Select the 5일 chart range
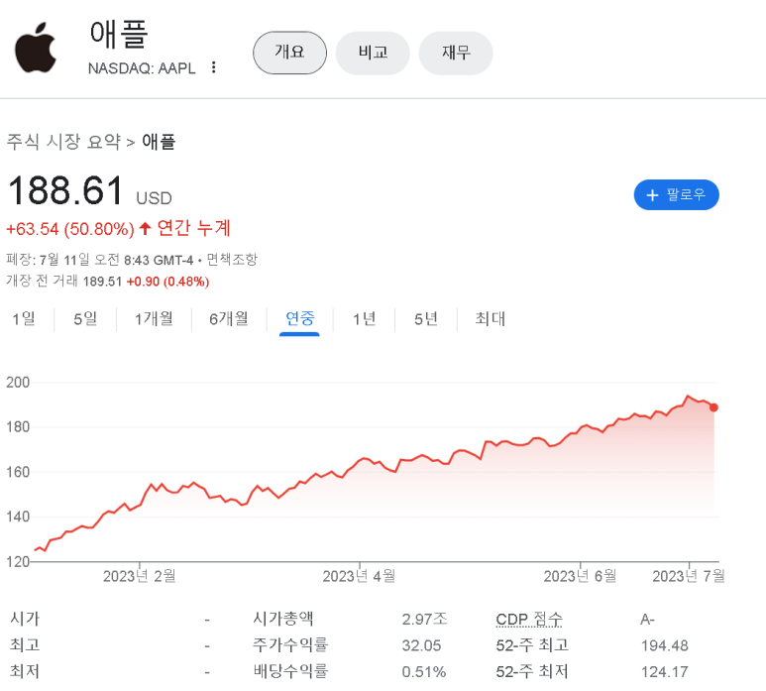Viewport: 766px width, 691px height. pyautogui.click(x=85, y=319)
